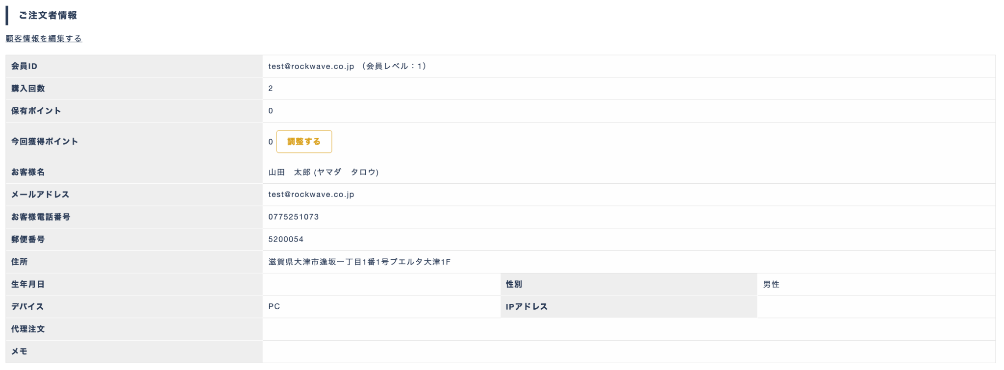Click the empty IPアドレス value cell
The height and width of the screenshot is (370, 1004).
pyautogui.click(x=876, y=307)
